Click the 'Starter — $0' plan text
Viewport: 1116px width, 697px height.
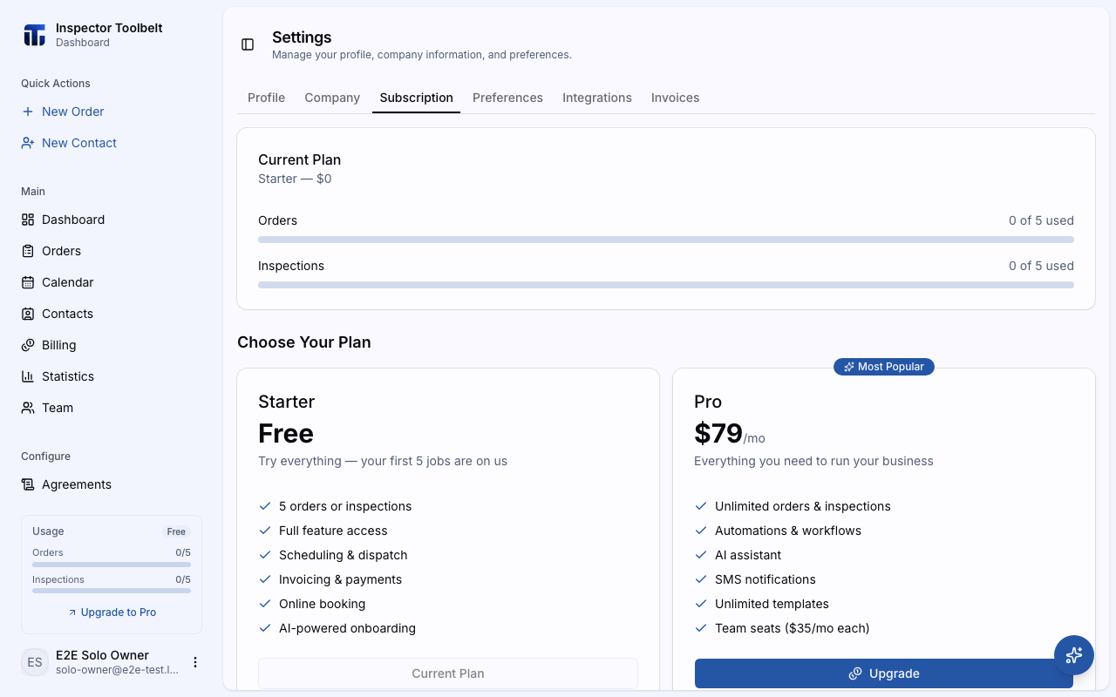(295, 179)
